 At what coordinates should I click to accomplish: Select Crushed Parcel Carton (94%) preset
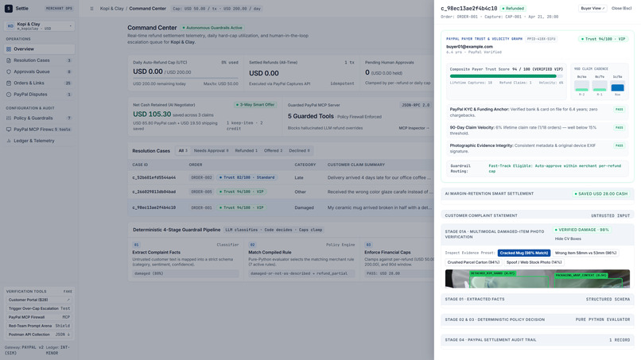473,262
